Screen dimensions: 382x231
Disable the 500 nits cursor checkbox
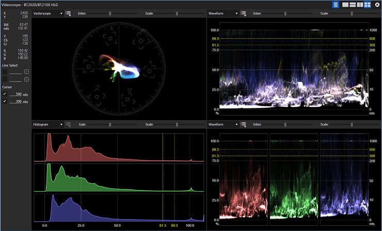pyautogui.click(x=5, y=94)
